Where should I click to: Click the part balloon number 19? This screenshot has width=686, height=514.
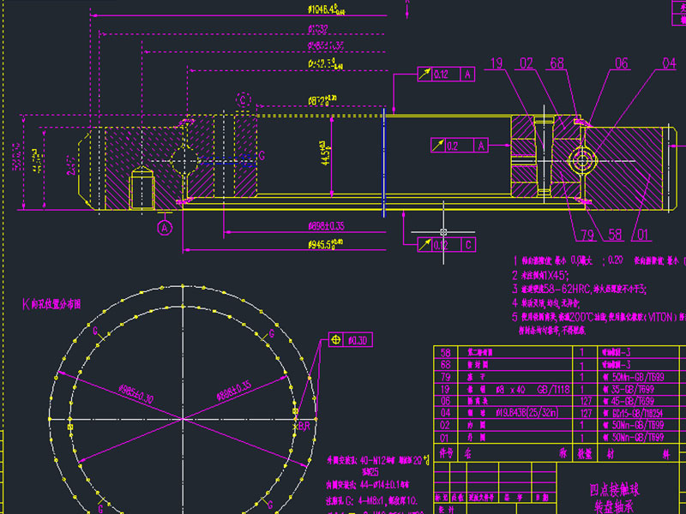pyautogui.click(x=496, y=63)
